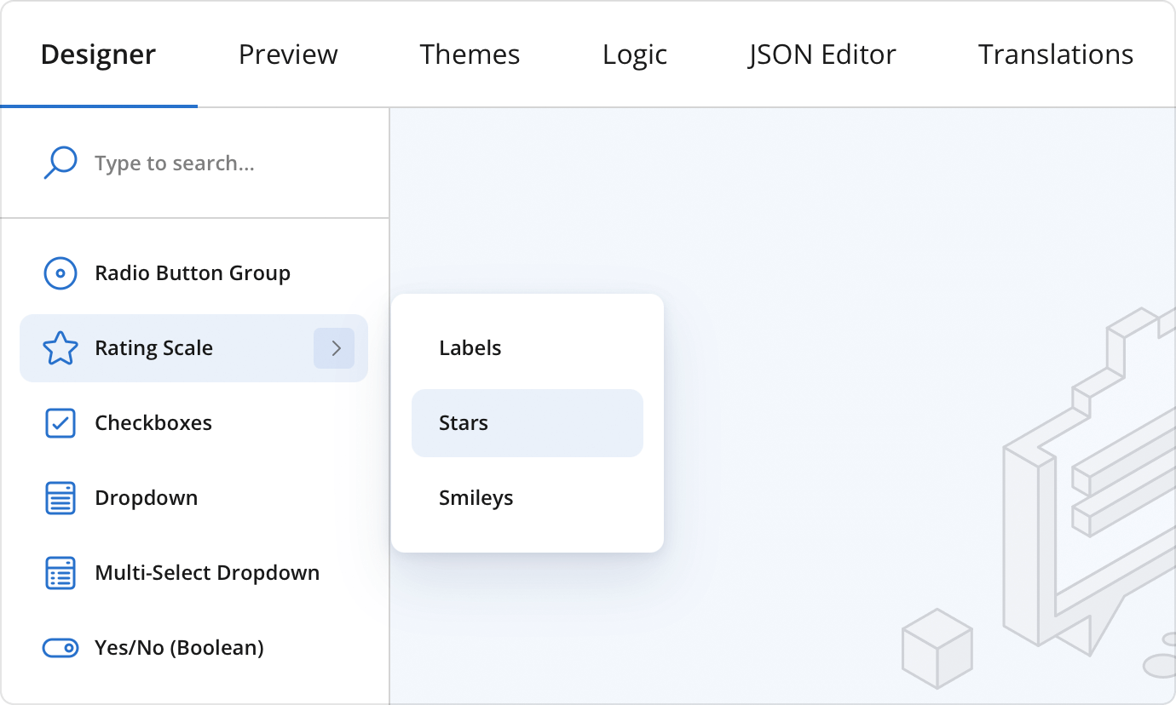Click the Yes/No Boolean switch icon
This screenshot has width=1176, height=705.
point(60,647)
